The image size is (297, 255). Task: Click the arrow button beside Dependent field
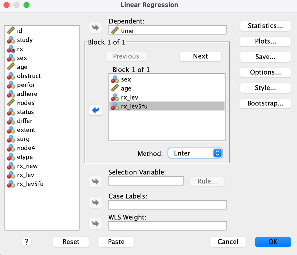point(95,27)
